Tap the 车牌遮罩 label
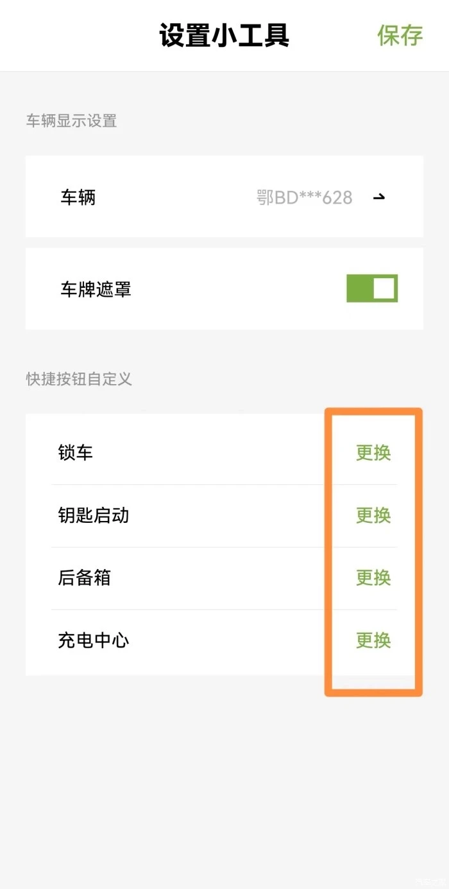 click(96, 289)
